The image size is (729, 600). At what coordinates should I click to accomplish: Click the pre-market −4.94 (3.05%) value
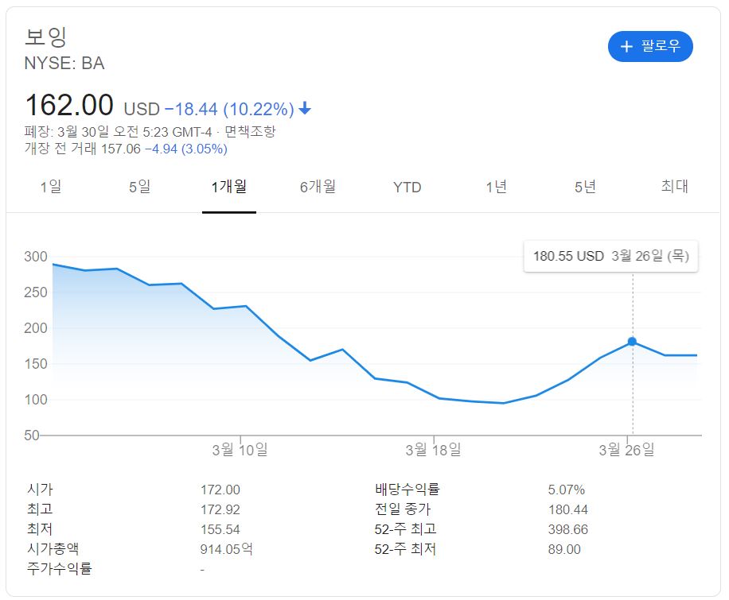186,149
